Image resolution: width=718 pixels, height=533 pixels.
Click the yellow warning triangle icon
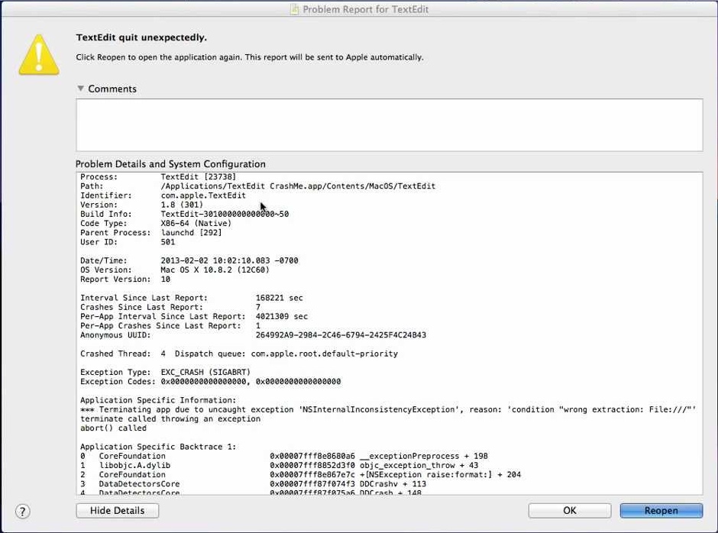[39, 55]
